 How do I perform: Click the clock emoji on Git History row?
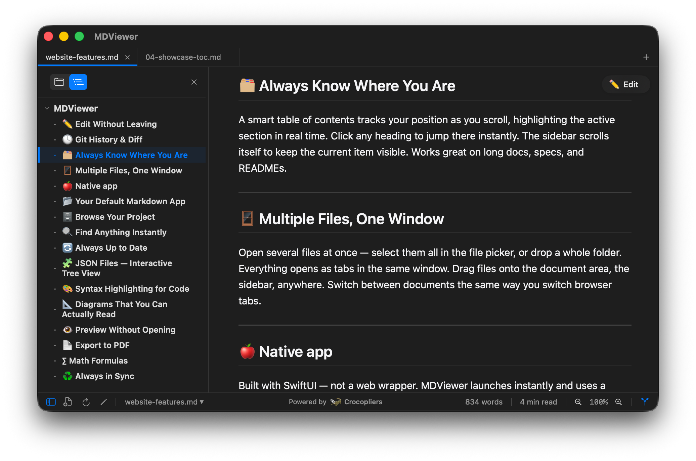click(x=68, y=139)
